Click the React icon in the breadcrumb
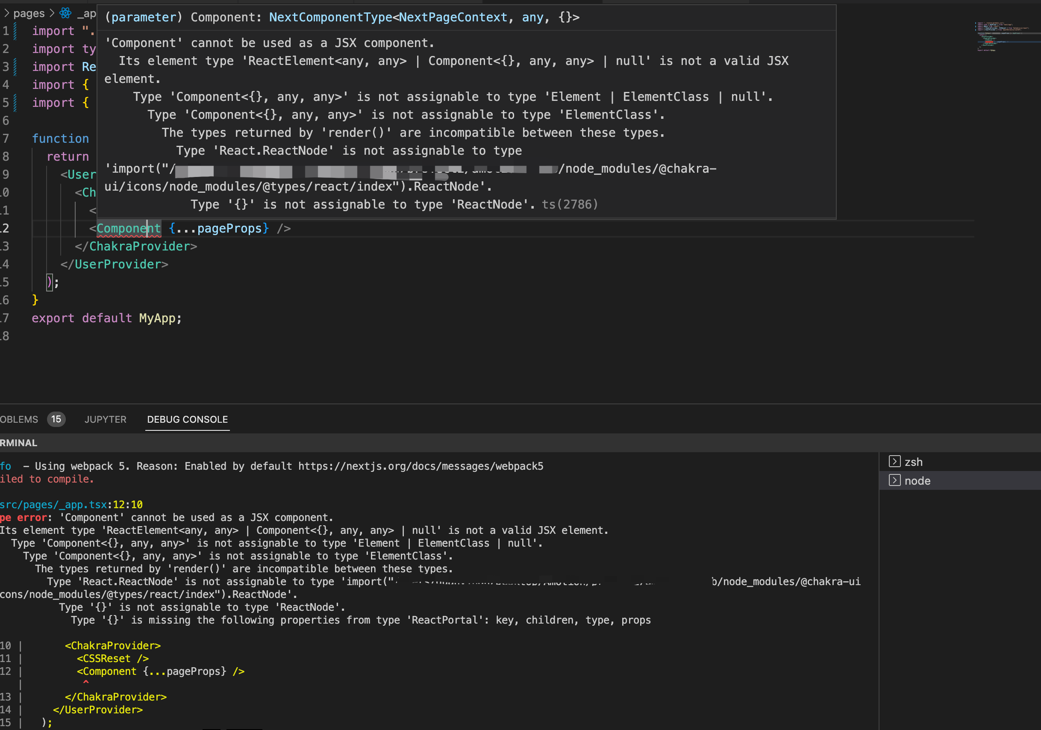Screen dimensions: 1041x730 (x=65, y=13)
